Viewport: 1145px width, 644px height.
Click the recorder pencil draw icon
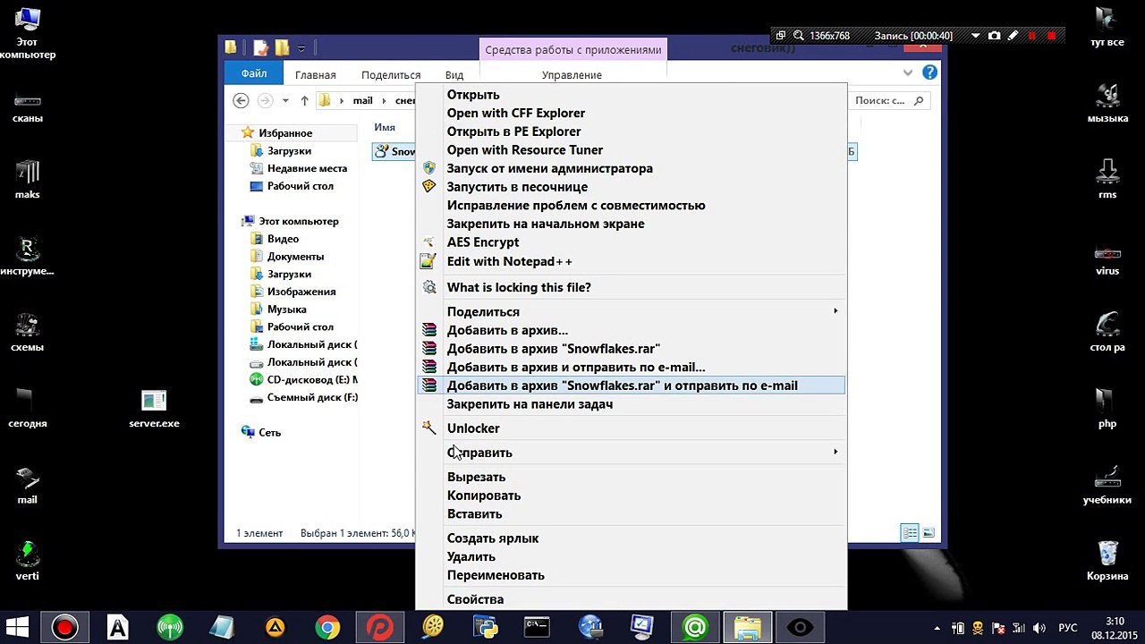1014,36
